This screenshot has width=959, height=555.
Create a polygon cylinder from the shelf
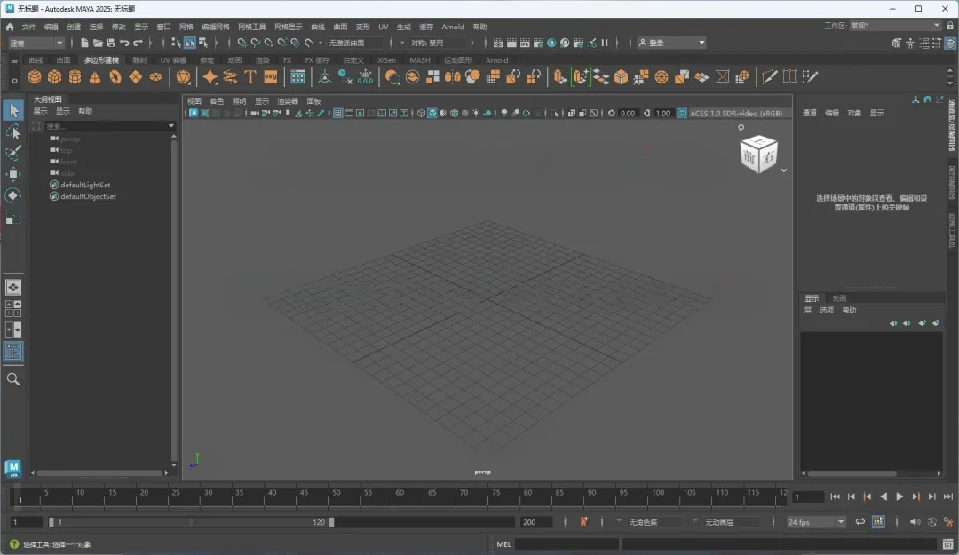point(75,77)
